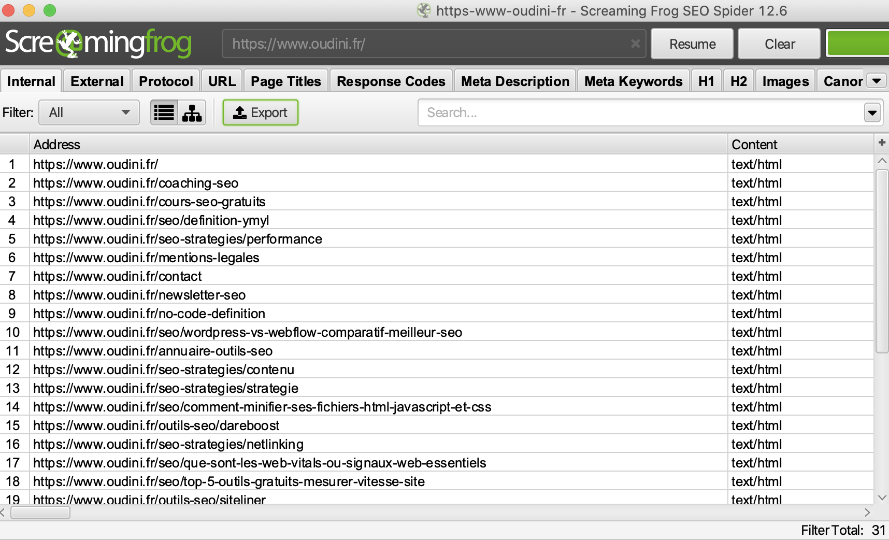889x540 pixels.
Task: Open the Response Codes tab
Action: 391,81
